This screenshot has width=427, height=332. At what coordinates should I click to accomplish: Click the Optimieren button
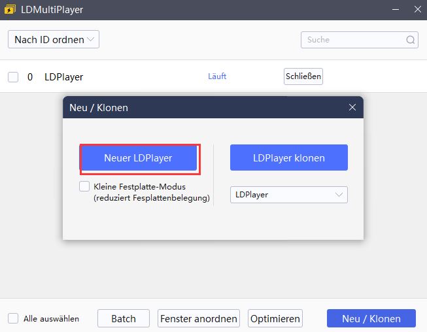click(275, 318)
